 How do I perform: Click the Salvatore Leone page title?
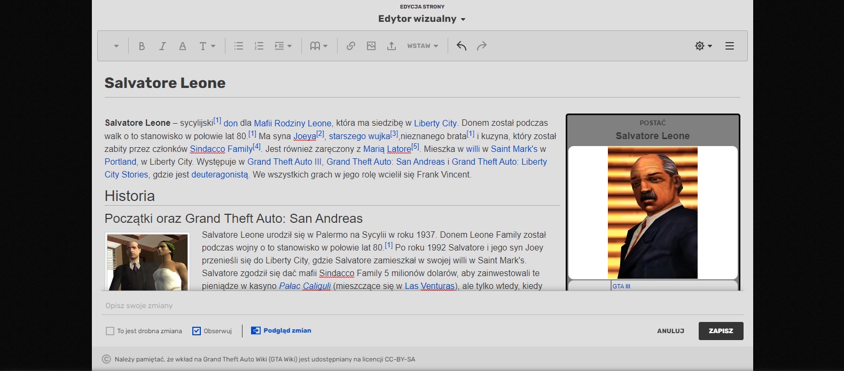coord(165,83)
